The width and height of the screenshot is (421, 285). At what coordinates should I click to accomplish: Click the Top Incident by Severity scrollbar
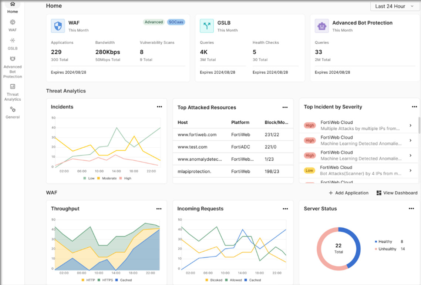(420, 125)
